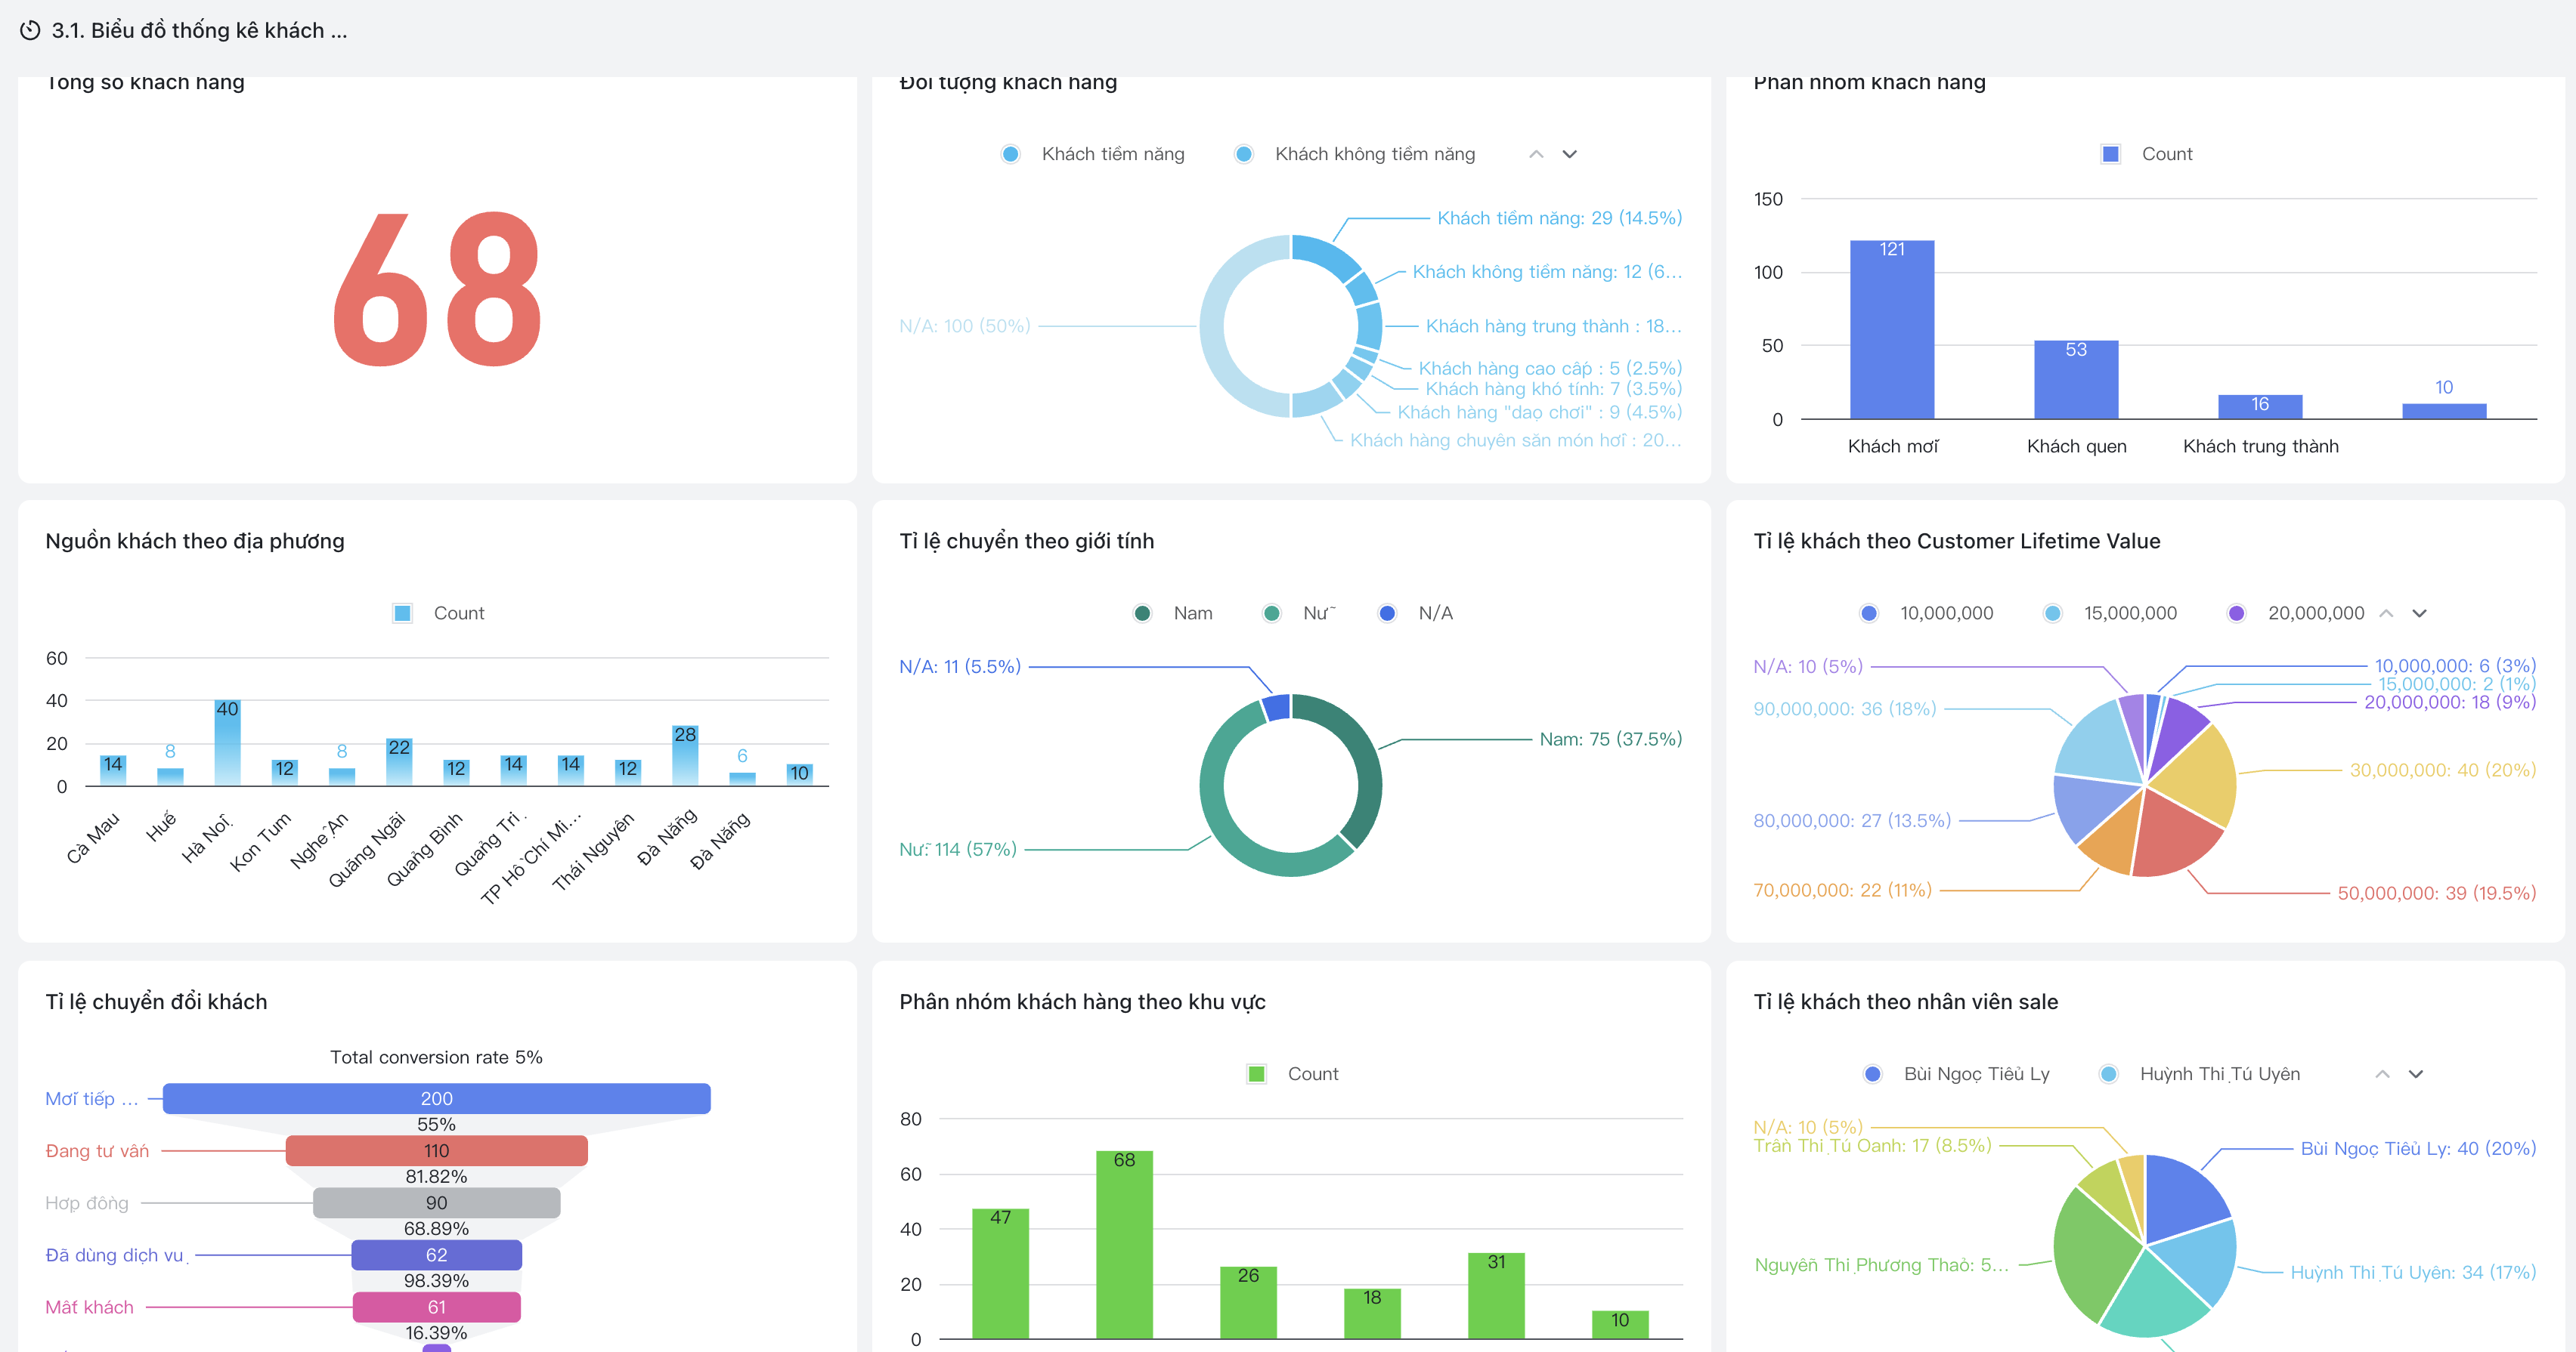Image resolution: width=2576 pixels, height=1352 pixels.
Task: Select funnel stage 'Đã dùng dịch vụ' bar 62
Action: click(x=437, y=1254)
